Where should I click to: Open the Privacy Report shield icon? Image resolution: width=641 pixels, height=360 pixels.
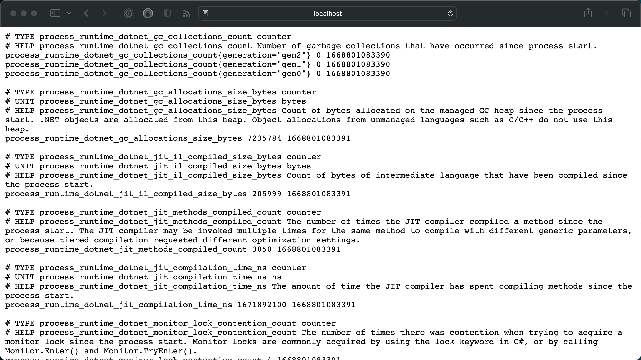167,13
